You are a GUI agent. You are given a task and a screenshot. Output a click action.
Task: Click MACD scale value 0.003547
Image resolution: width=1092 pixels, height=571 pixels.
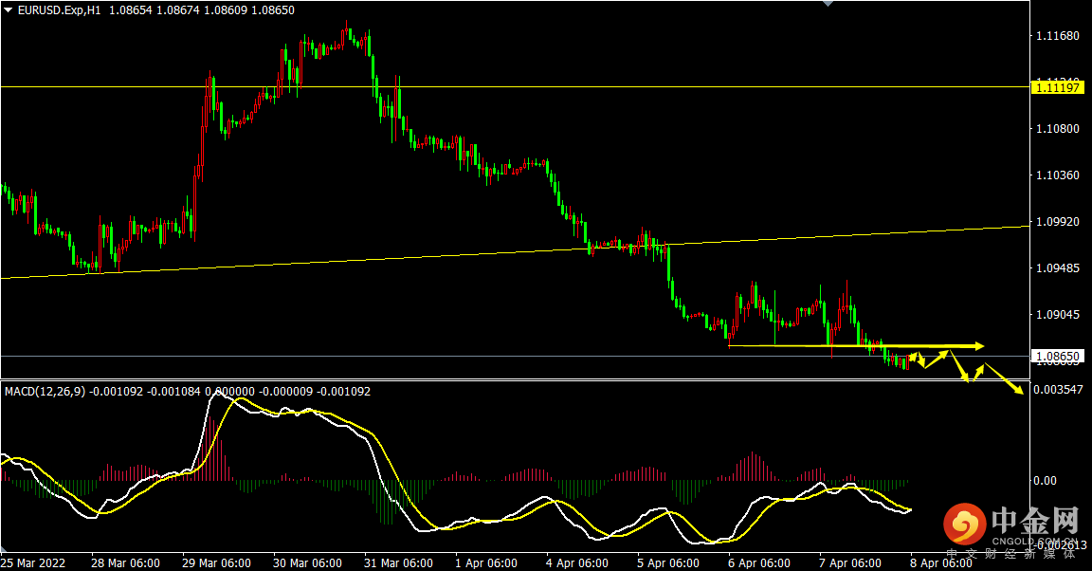[1058, 389]
